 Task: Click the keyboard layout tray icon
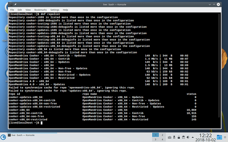pyautogui.click(x=170, y=137)
